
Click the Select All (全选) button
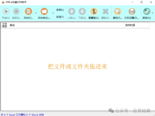pos(60,10)
